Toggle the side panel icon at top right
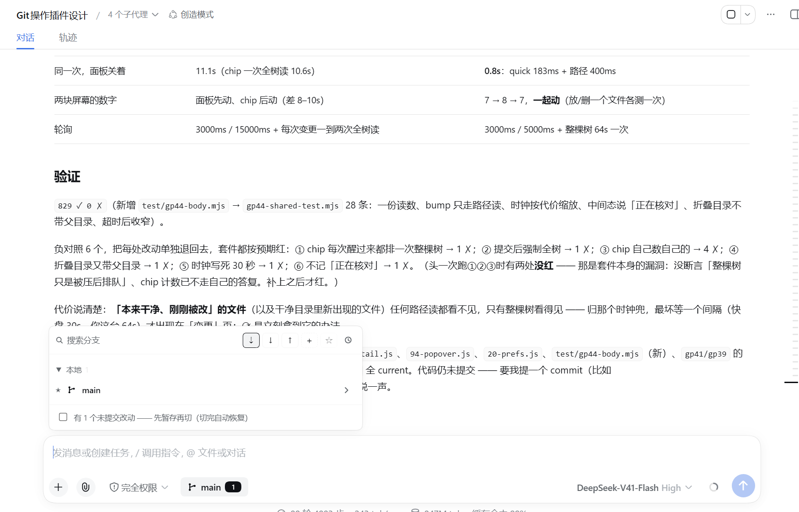This screenshot has height=512, width=799. [794, 14]
